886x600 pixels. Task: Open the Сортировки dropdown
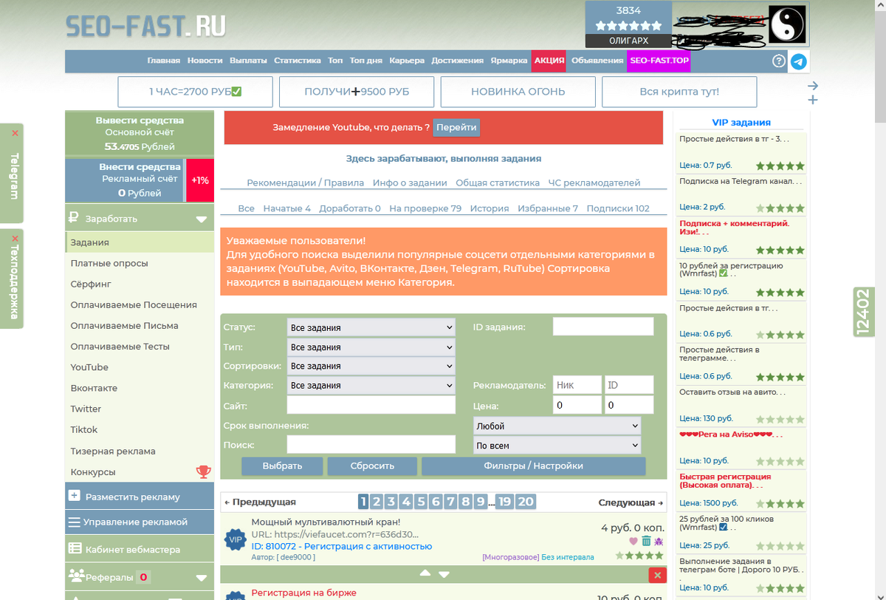tap(371, 366)
